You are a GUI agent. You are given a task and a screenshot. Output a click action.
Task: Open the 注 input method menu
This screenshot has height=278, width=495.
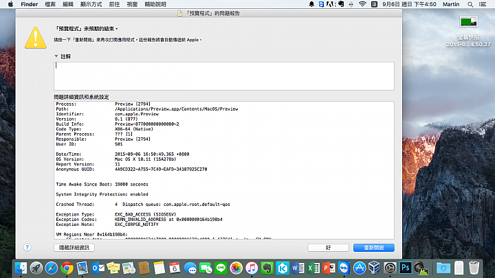pyautogui.click(x=374, y=4)
